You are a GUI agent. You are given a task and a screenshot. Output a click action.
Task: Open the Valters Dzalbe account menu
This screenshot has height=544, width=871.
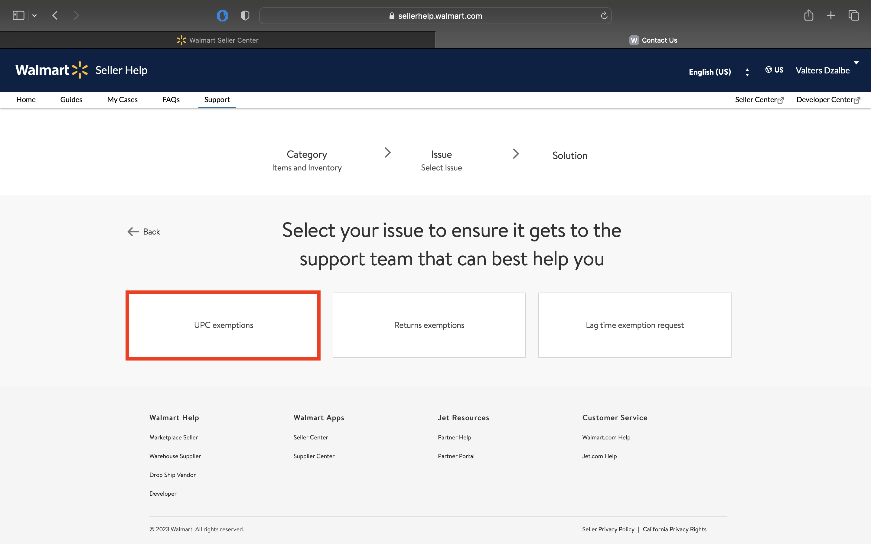click(x=822, y=70)
